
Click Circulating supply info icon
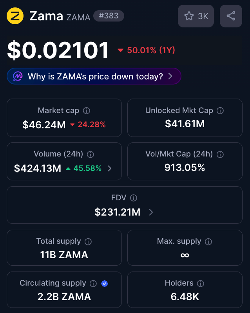(93, 283)
